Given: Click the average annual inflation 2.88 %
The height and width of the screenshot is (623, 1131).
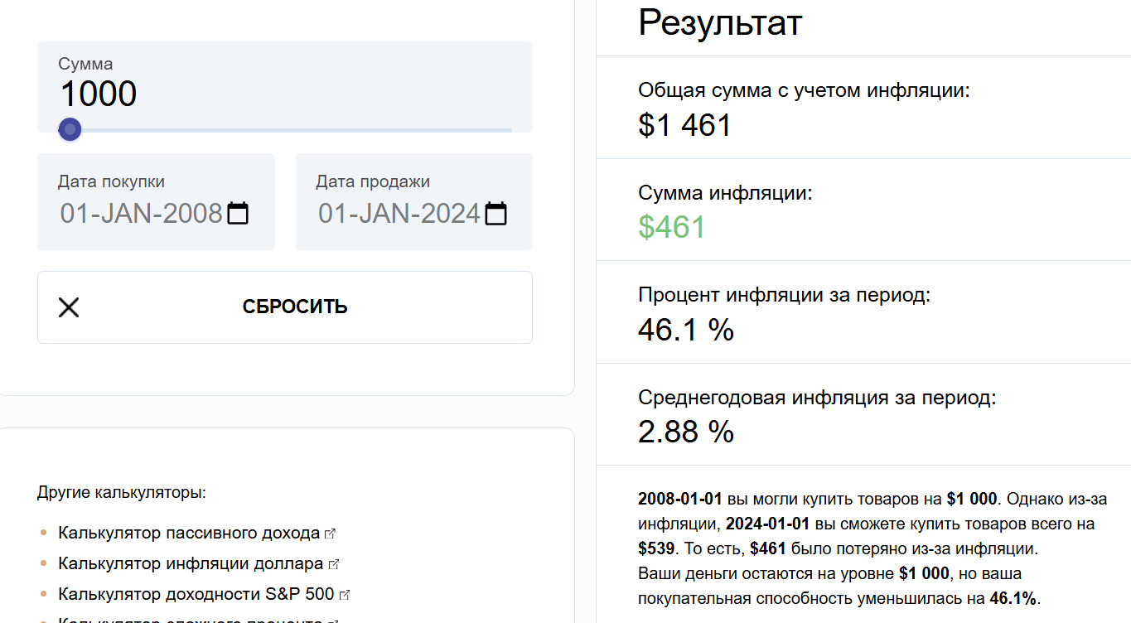Looking at the screenshot, I should (x=686, y=432).
